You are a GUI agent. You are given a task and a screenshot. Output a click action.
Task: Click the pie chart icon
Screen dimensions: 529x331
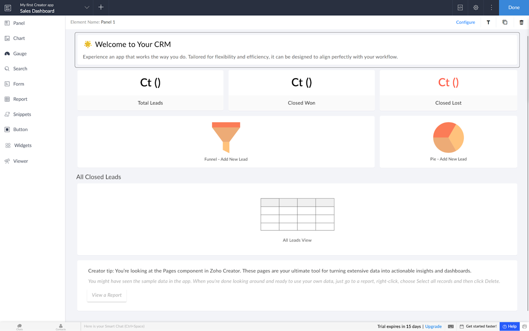click(449, 137)
